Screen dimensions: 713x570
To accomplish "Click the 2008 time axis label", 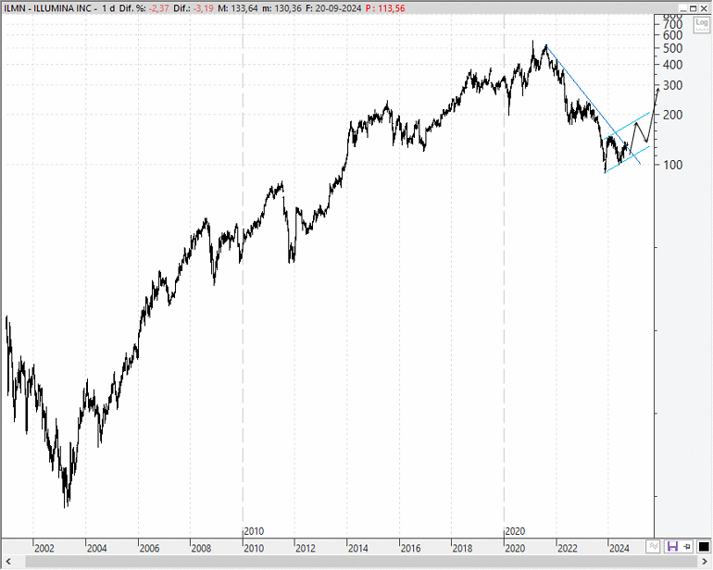I will pyautogui.click(x=201, y=548).
